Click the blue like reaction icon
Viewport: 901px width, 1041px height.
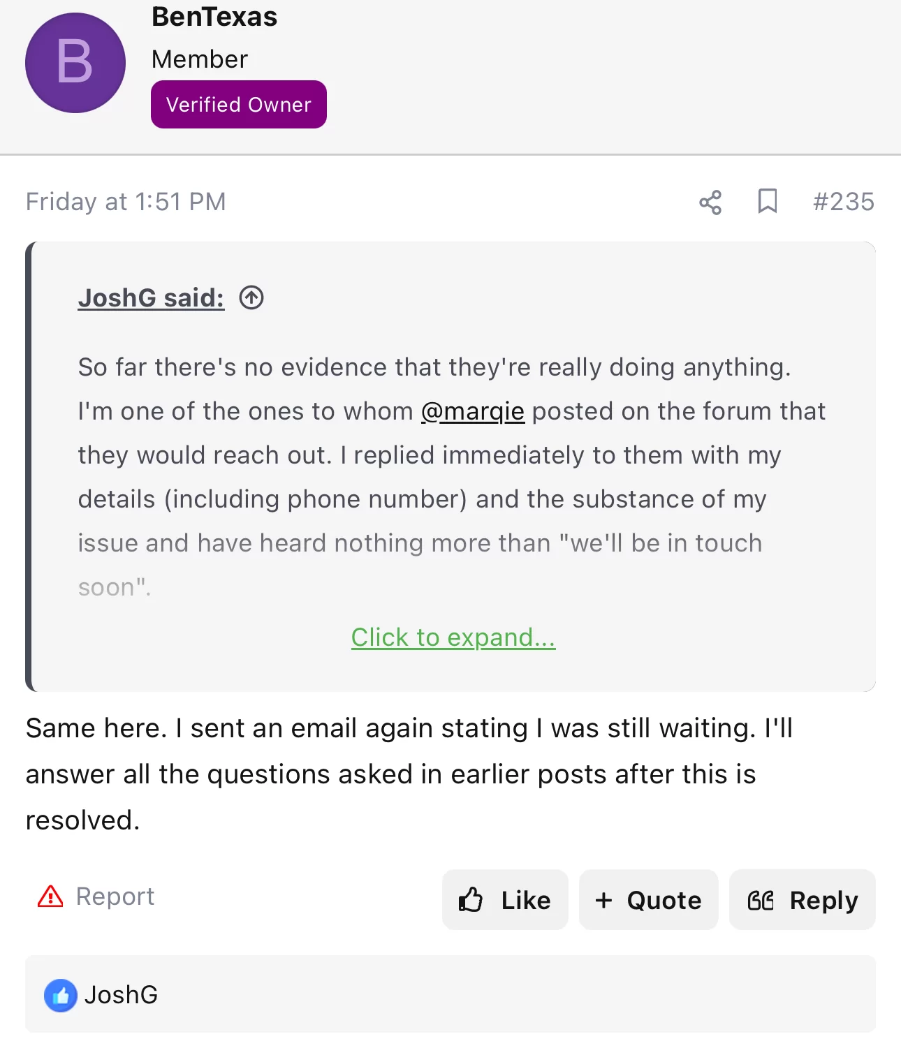click(61, 995)
